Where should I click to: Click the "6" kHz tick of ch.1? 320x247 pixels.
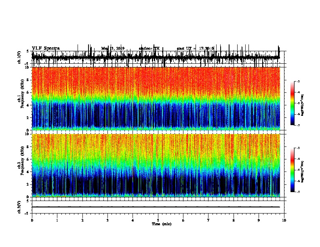[28, 93]
